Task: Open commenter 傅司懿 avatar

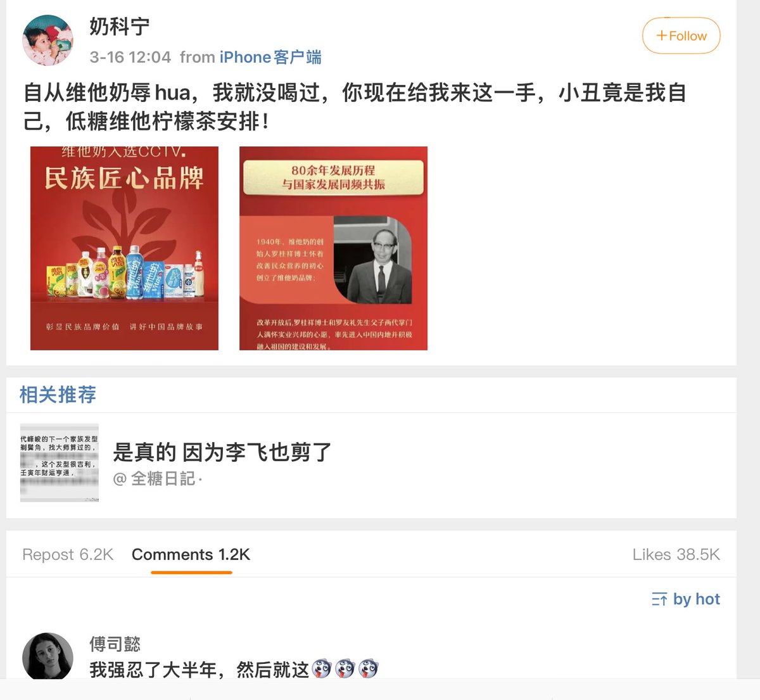Action: 48,656
